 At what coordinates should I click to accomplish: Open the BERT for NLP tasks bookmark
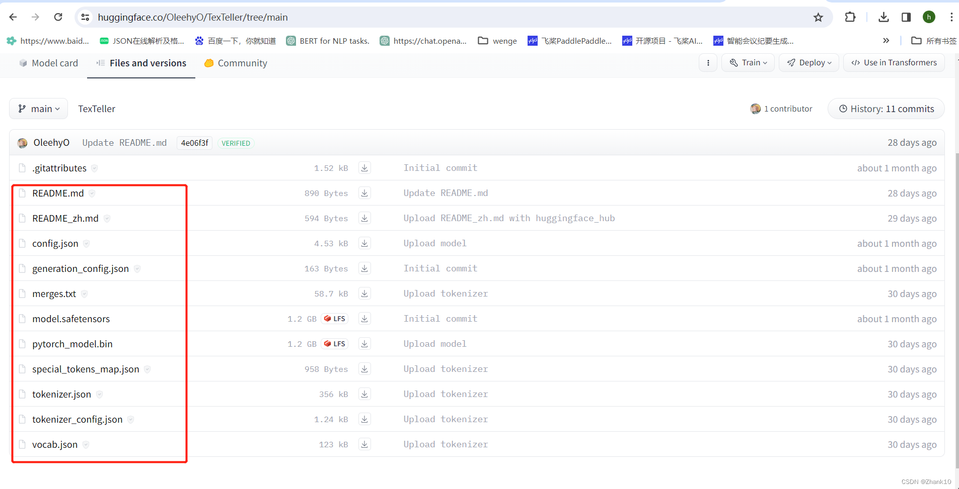pos(328,41)
